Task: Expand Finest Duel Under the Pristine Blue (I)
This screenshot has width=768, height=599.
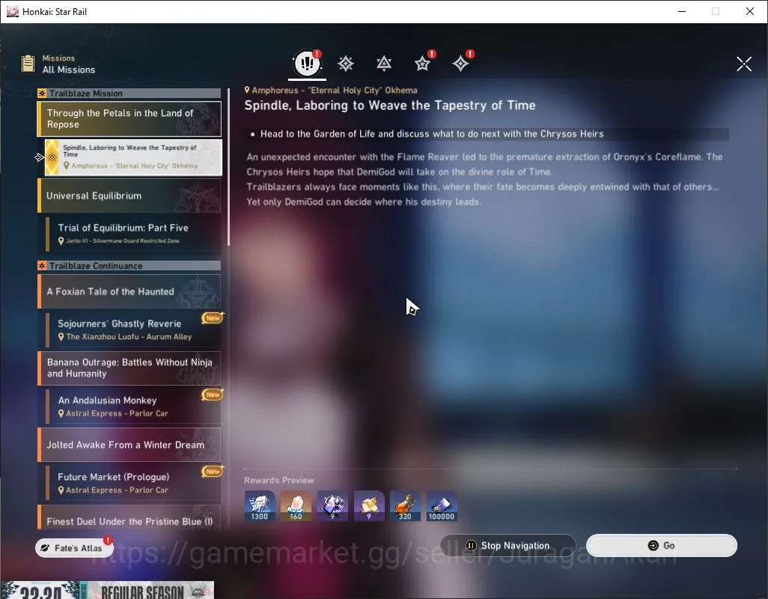Action: click(129, 518)
